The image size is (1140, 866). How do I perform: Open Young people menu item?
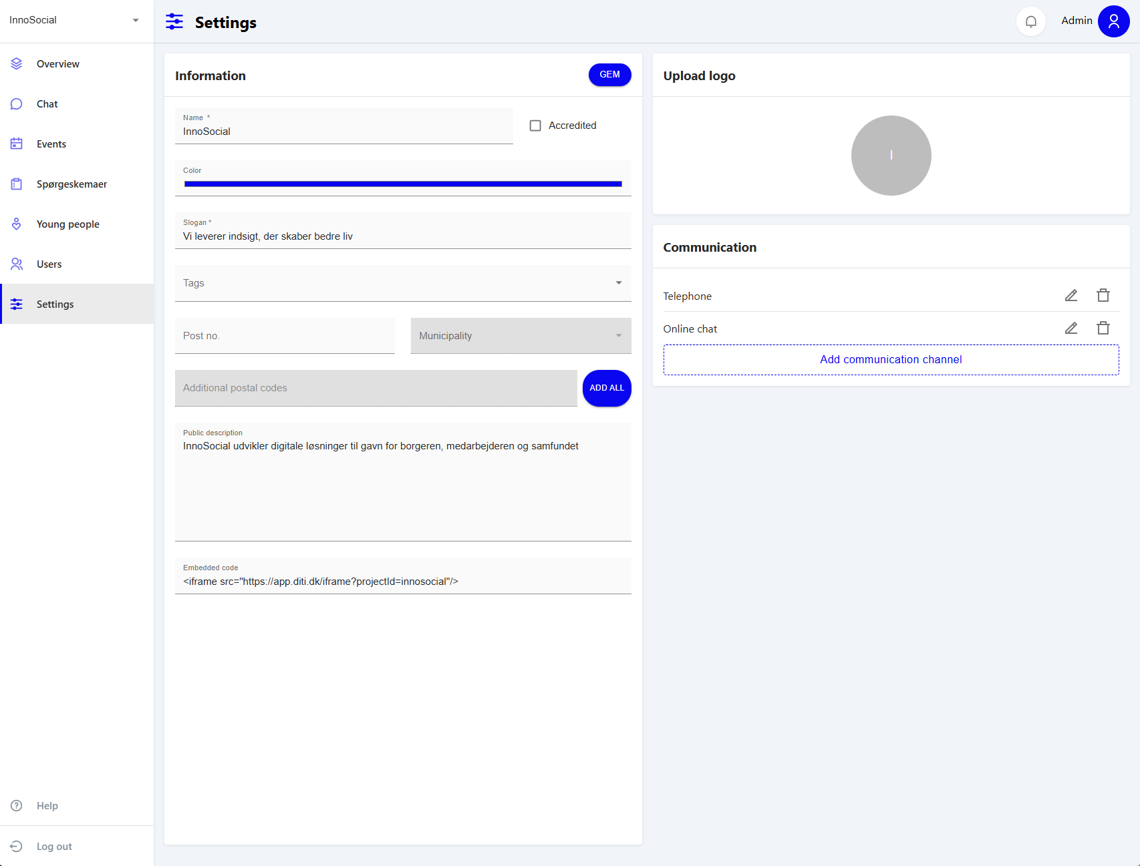77,224
